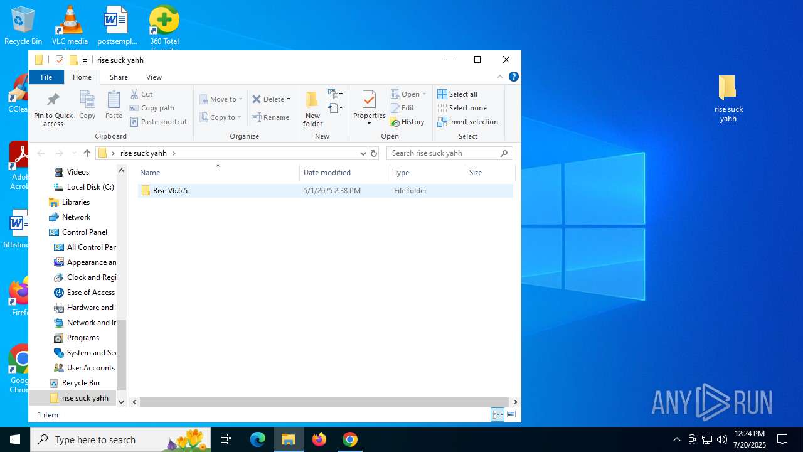Click Copy path in ribbon
803x452 pixels.
tap(152, 108)
